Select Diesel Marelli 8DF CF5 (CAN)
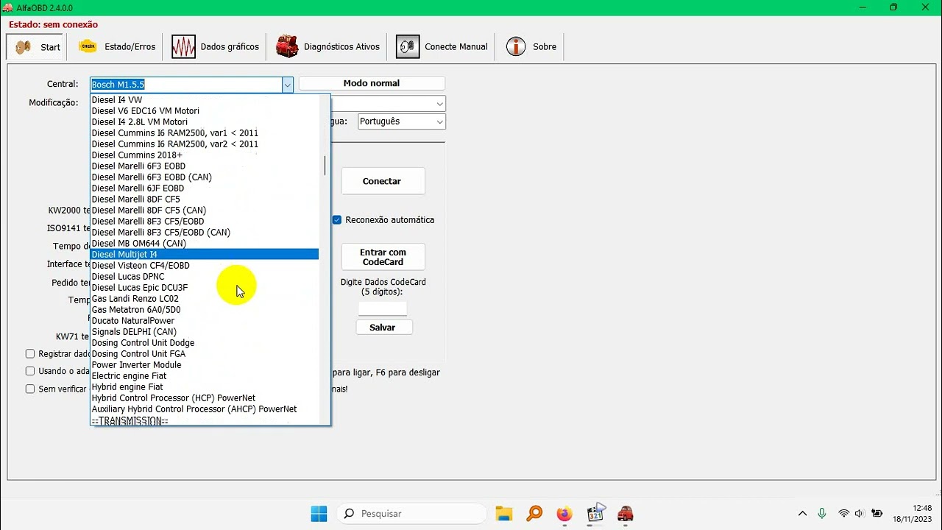Image resolution: width=942 pixels, height=530 pixels. tap(205, 211)
